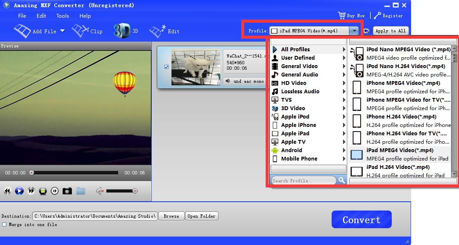Step to next frame in preview
The width and height of the screenshot is (459, 245).
coord(55,191)
